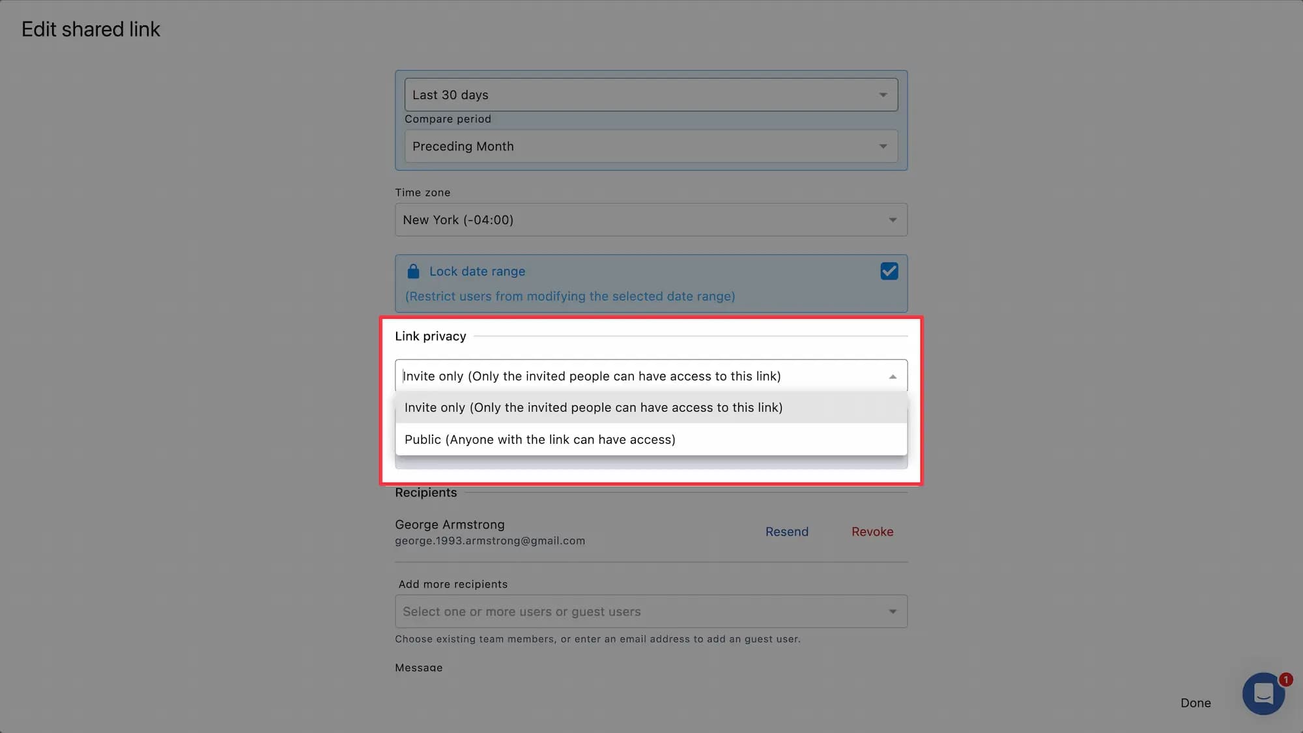Uncheck the Lock date range checkbox
This screenshot has height=733, width=1303.
coord(889,271)
